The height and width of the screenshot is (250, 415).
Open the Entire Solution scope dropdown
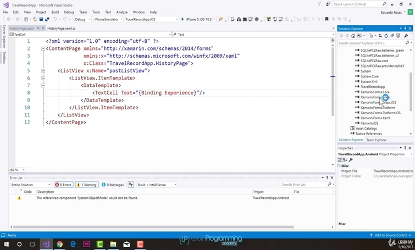(30, 185)
